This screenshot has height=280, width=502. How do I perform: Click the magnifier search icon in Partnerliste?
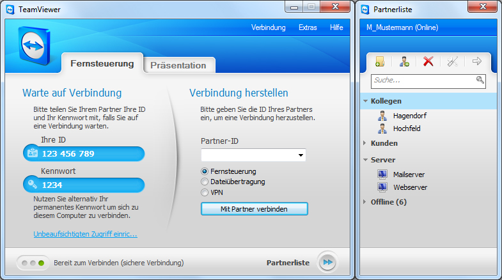pyautogui.click(x=480, y=80)
